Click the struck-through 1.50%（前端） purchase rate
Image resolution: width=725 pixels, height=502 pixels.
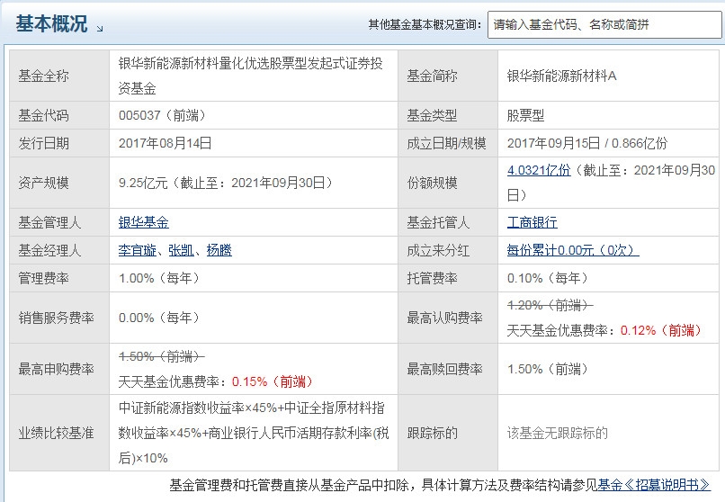click(161, 356)
